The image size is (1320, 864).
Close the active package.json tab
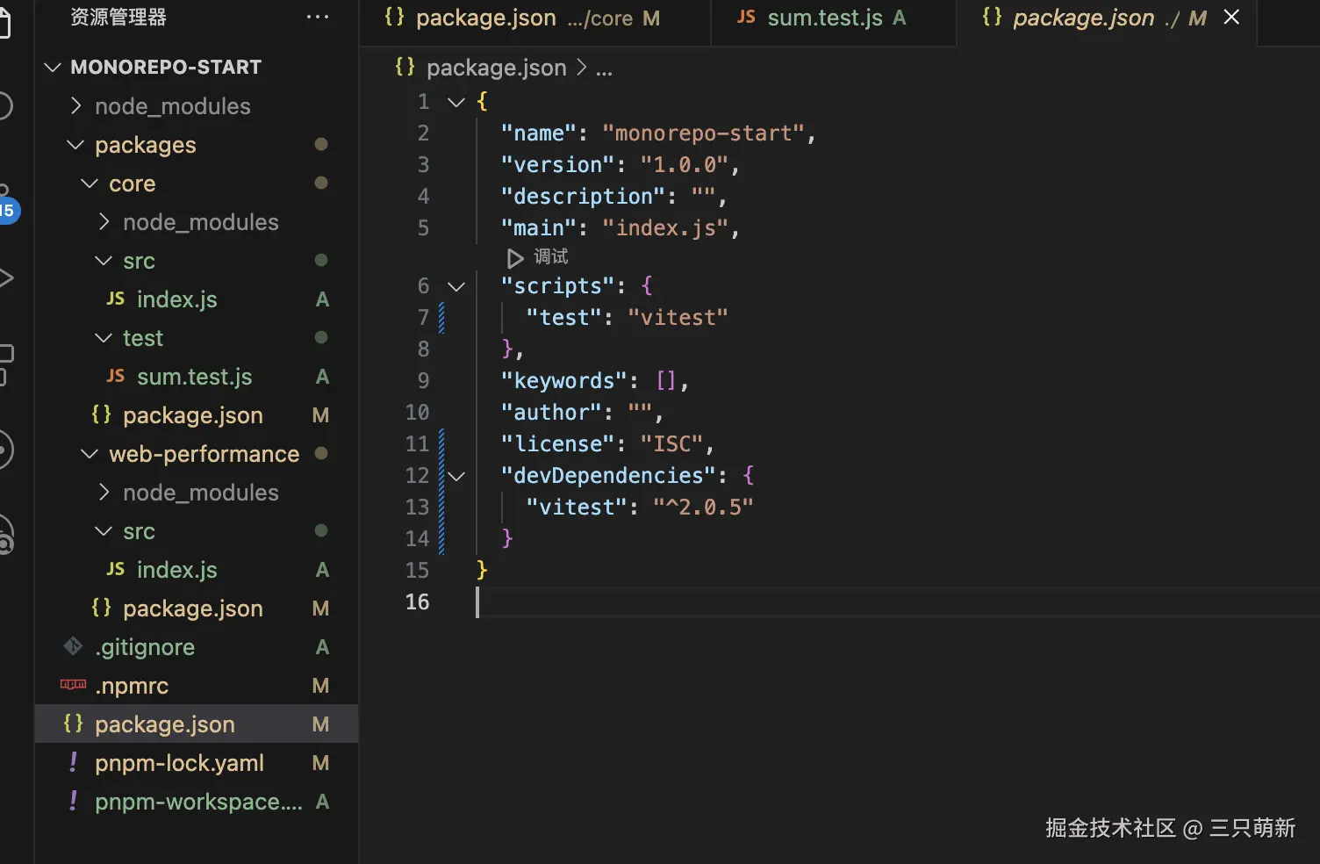[x=1231, y=17]
